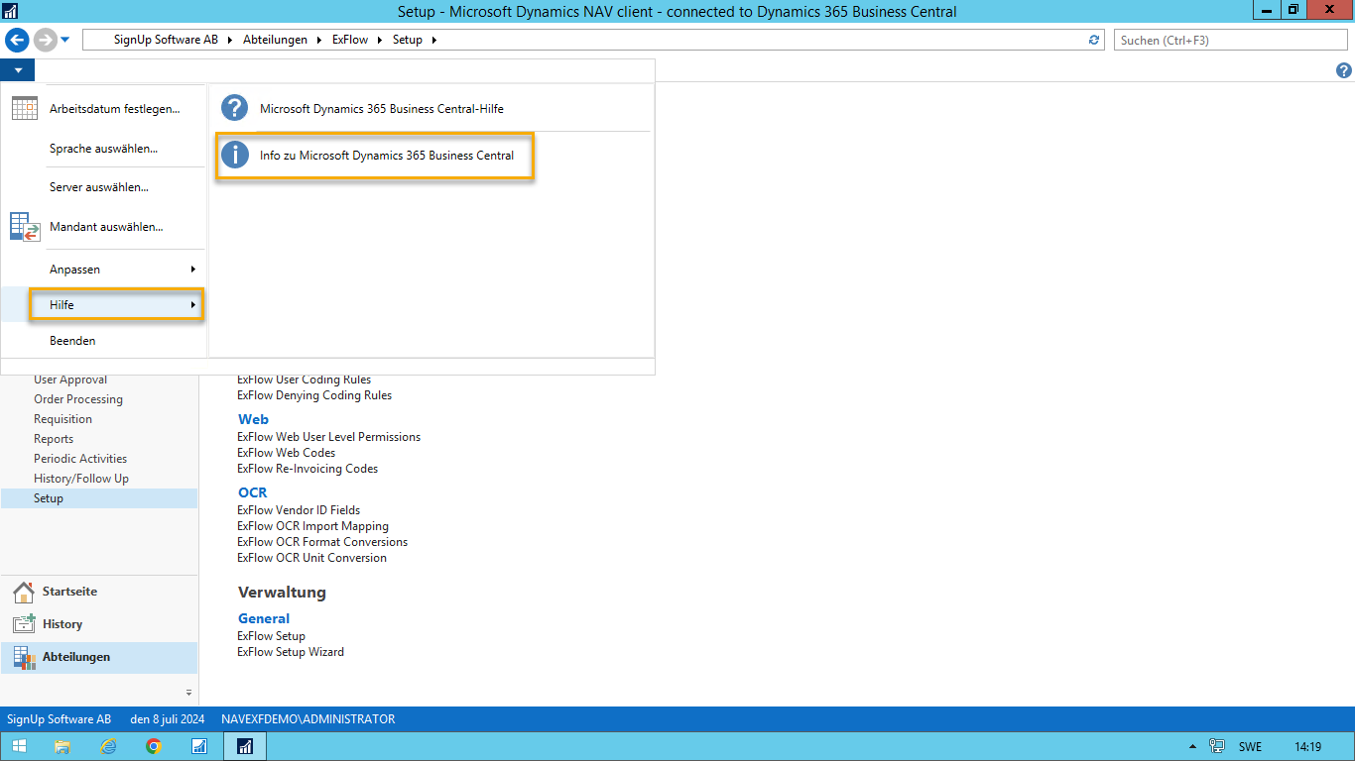The image size is (1355, 761).
Task: Click the info icon for Info zu Business Central
Action: pyautogui.click(x=234, y=155)
